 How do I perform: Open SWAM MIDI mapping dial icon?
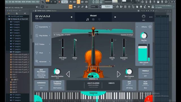click(x=143, y=16)
